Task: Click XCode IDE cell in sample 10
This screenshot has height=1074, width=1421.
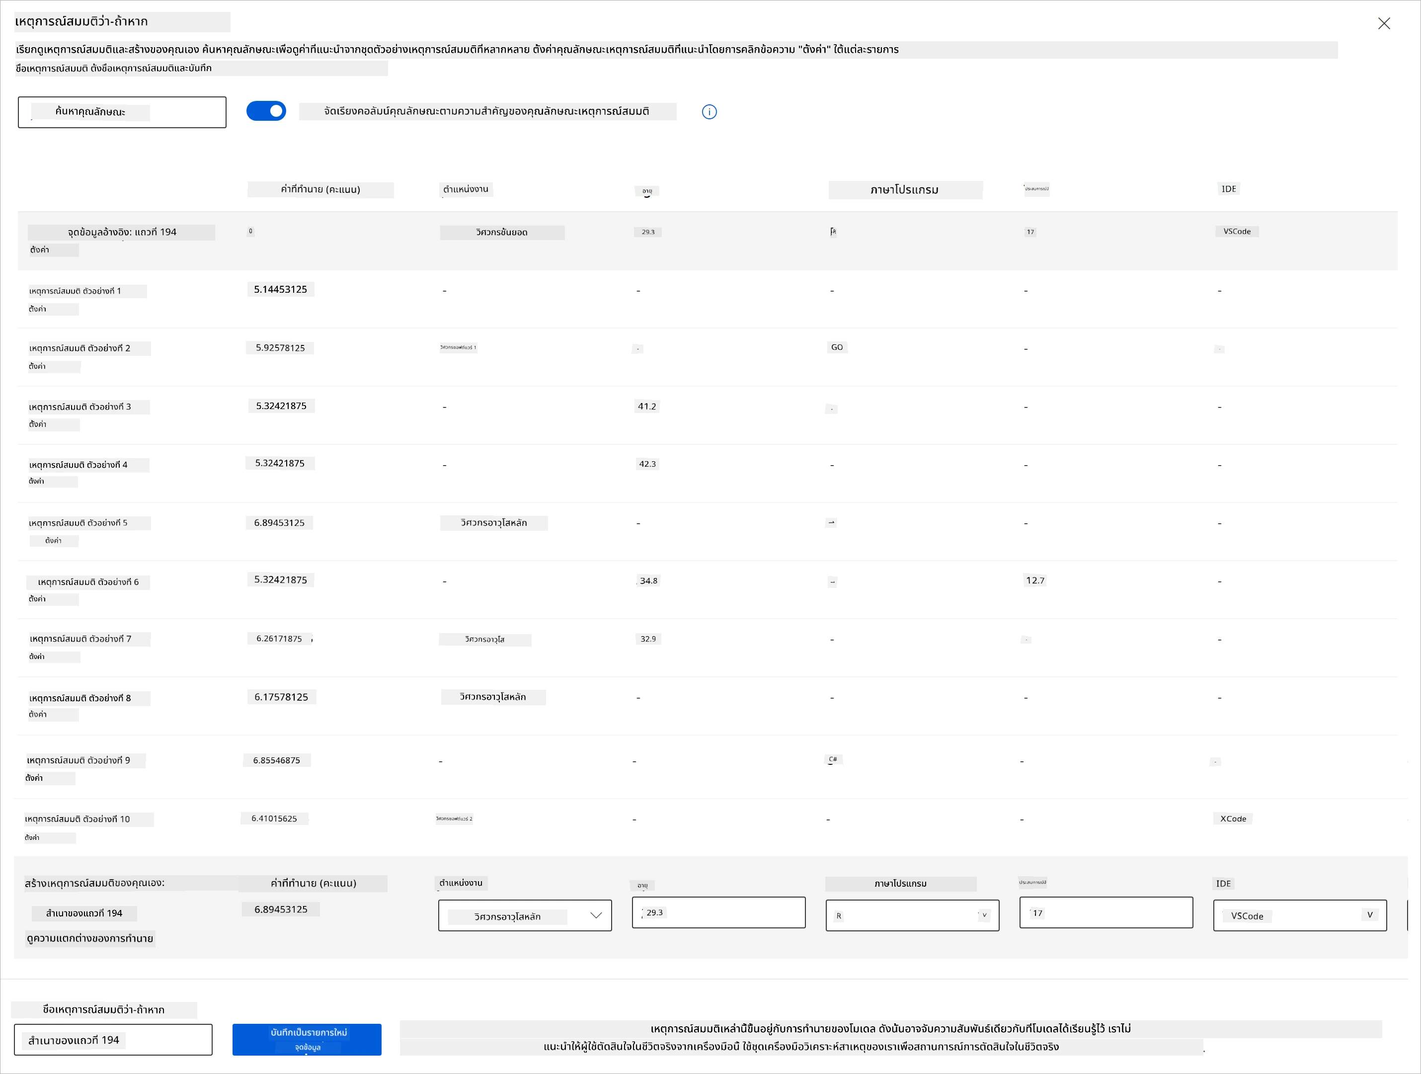Action: pos(1233,819)
